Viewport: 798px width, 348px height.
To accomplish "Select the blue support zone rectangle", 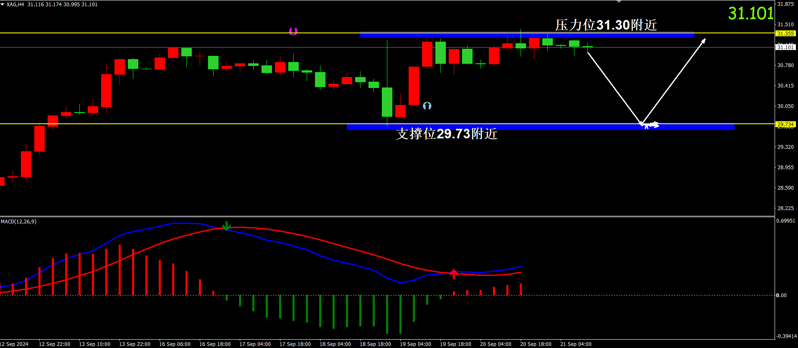I will coord(540,127).
